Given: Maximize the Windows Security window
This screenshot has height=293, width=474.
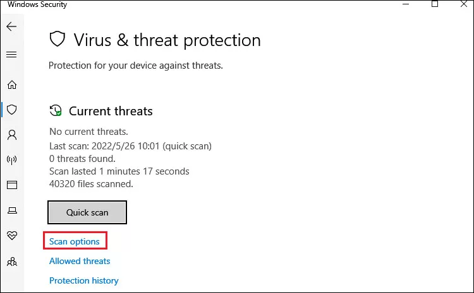Looking at the screenshot, I should [x=435, y=4].
